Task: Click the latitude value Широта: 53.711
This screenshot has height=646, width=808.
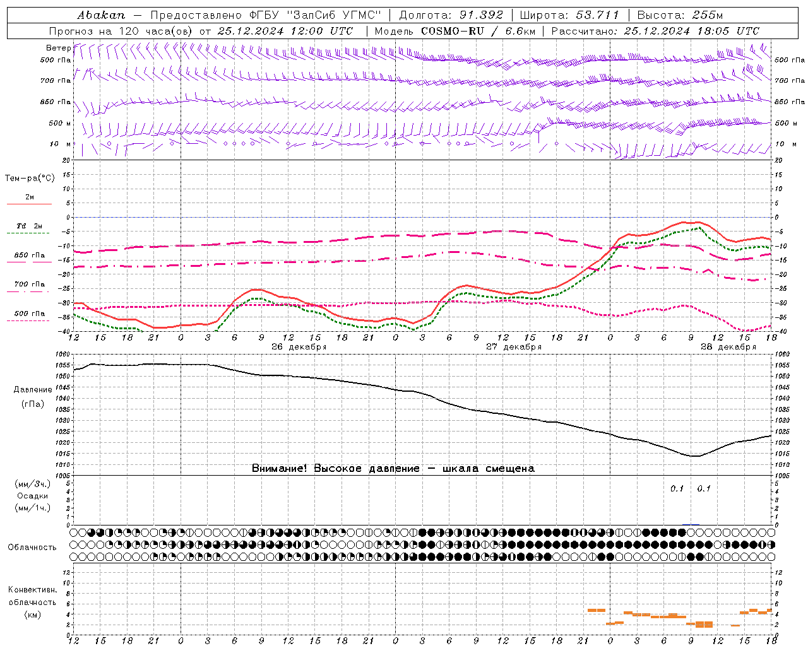Action: tap(570, 15)
